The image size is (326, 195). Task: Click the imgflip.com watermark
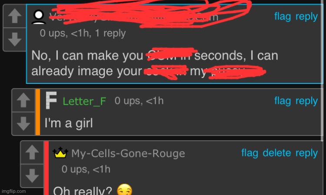pos(14,191)
